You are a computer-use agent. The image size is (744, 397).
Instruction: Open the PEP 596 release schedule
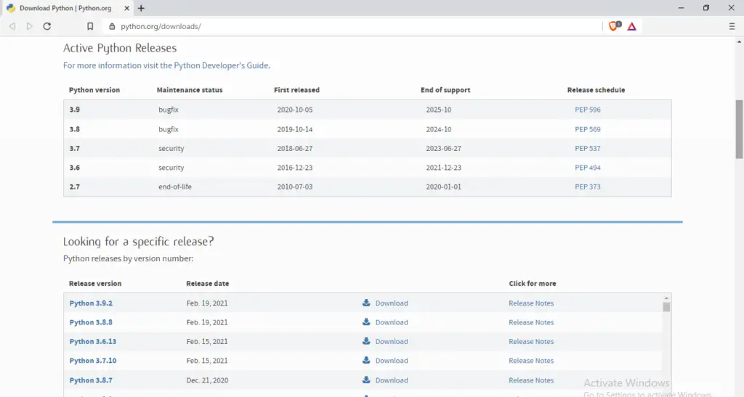[587, 110]
